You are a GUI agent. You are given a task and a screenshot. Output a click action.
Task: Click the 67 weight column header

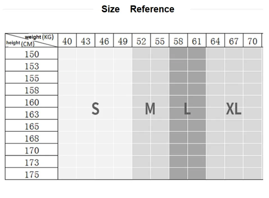[x=234, y=41]
